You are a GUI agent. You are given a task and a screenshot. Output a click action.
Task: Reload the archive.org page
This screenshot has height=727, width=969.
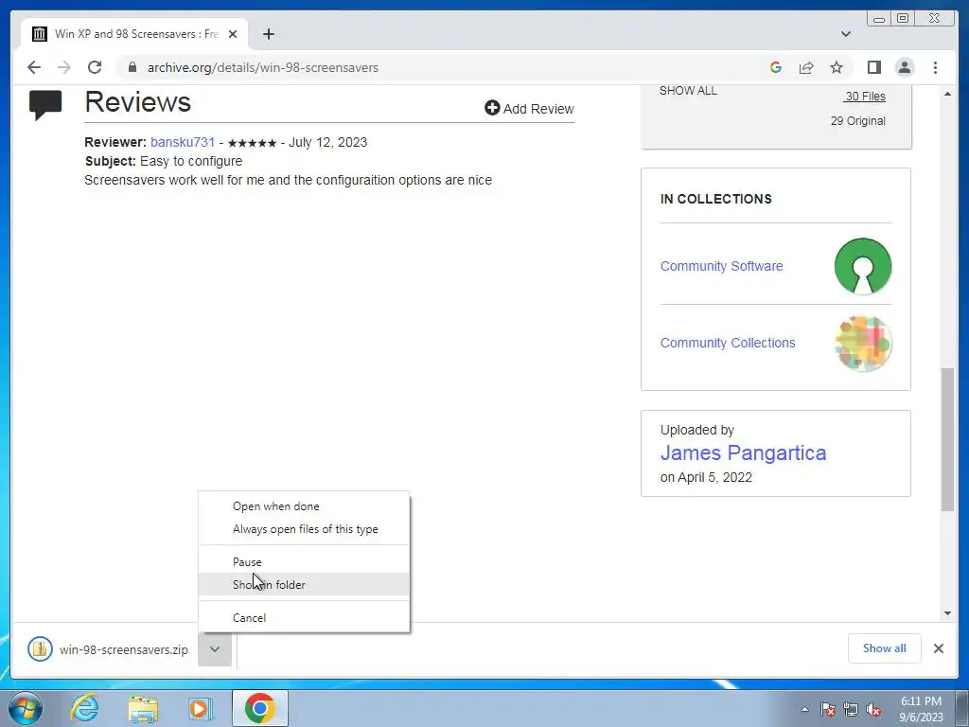point(95,67)
